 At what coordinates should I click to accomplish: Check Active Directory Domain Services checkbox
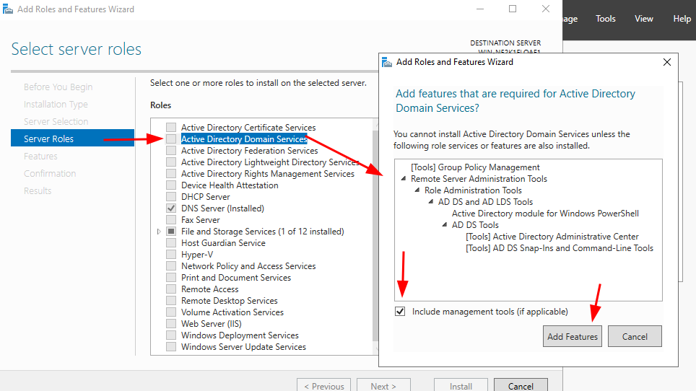point(171,139)
